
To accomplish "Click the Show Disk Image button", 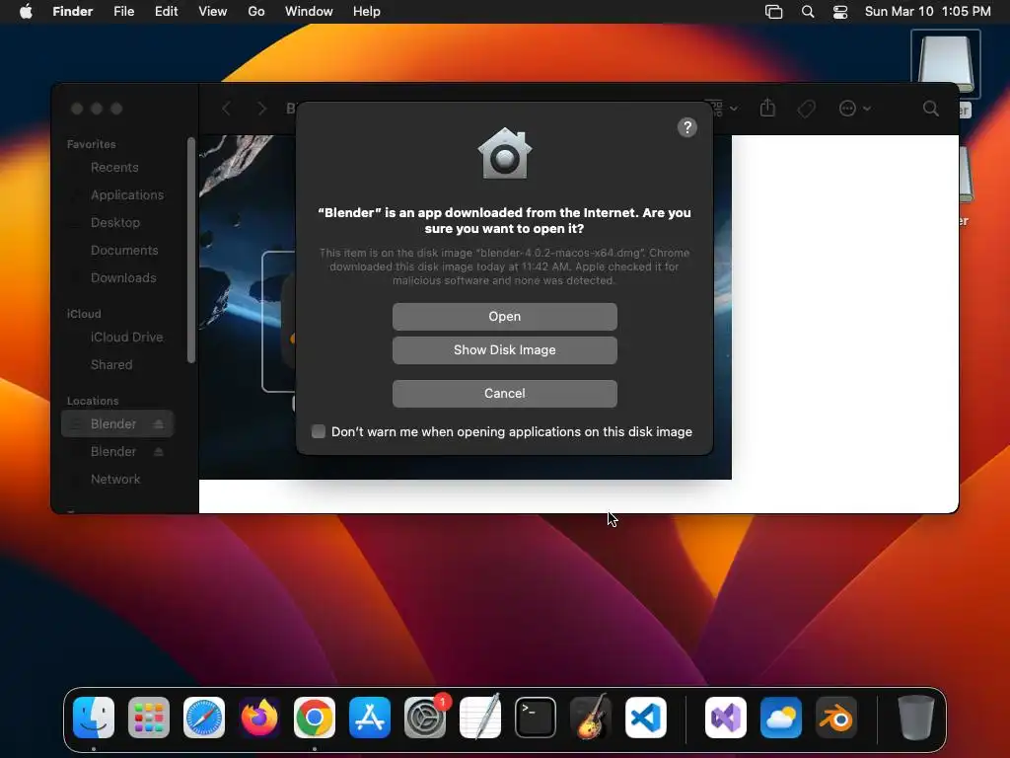I will click(504, 350).
